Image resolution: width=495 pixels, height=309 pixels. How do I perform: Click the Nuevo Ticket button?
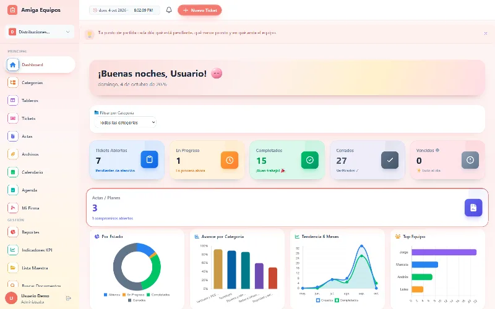(200, 10)
